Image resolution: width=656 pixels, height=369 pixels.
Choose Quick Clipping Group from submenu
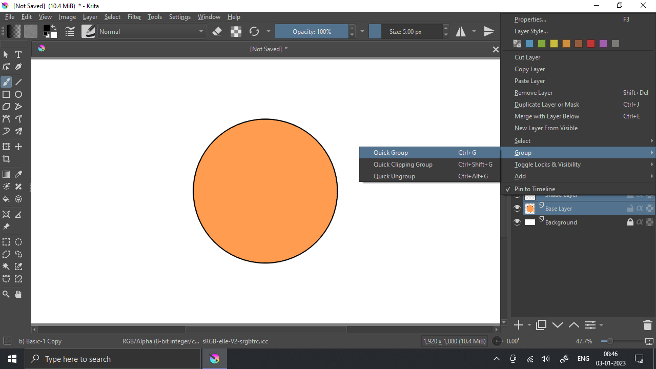430,164
